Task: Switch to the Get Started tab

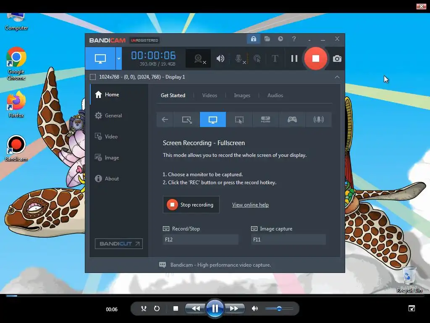Action: [x=173, y=95]
